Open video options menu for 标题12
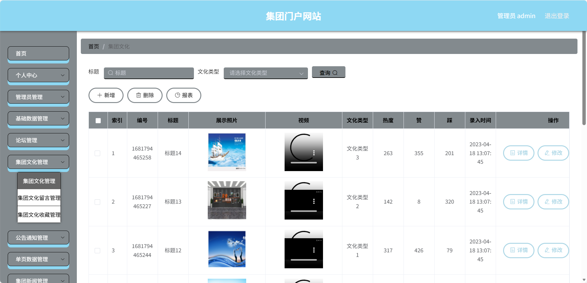Viewport: 587px width, 283px height. click(x=314, y=250)
